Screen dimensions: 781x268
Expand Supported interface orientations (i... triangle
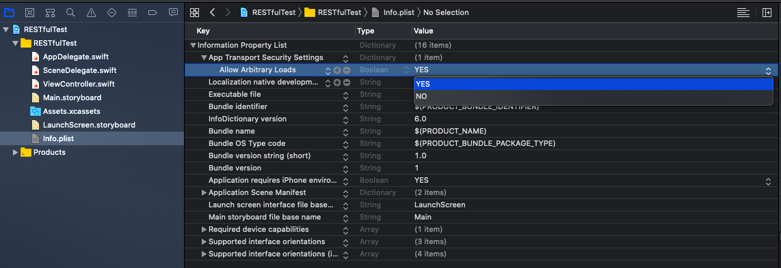point(204,254)
